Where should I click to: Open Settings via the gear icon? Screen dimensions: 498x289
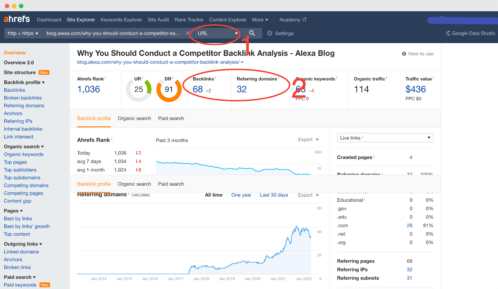[x=270, y=33]
